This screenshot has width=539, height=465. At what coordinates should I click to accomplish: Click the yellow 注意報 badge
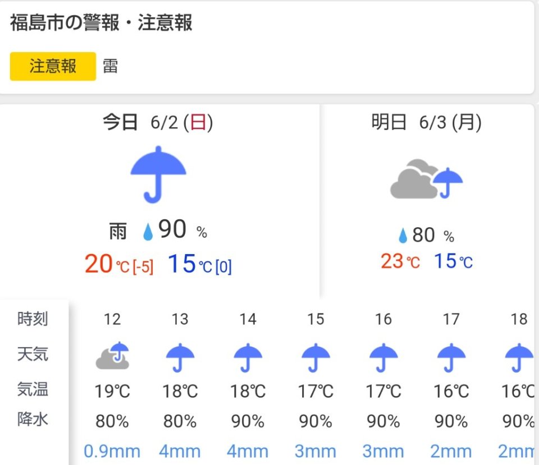tap(53, 67)
